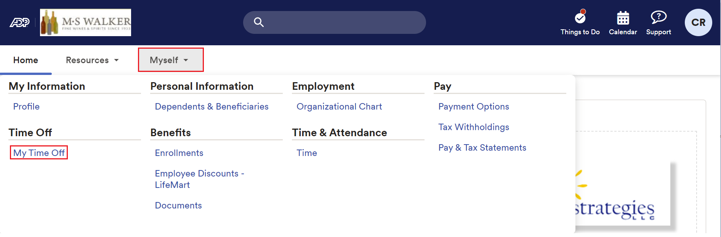
Task: Open Pay & Tax Statements
Action: click(x=482, y=148)
